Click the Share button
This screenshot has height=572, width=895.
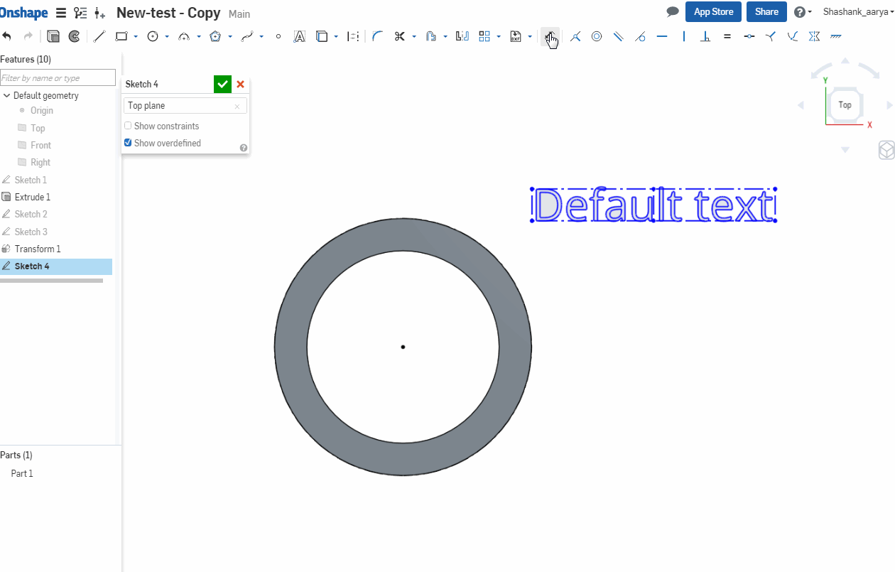pyautogui.click(x=766, y=11)
